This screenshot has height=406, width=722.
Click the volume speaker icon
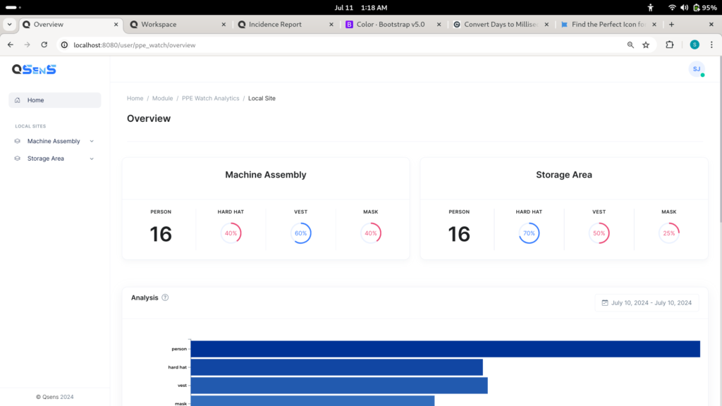[x=684, y=7]
